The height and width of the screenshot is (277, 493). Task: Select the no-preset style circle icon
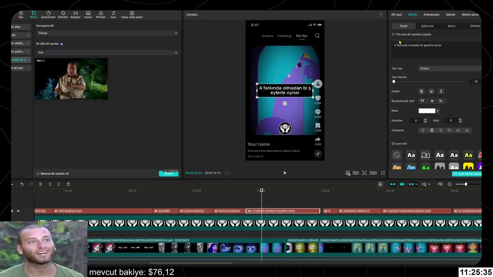coord(397,155)
